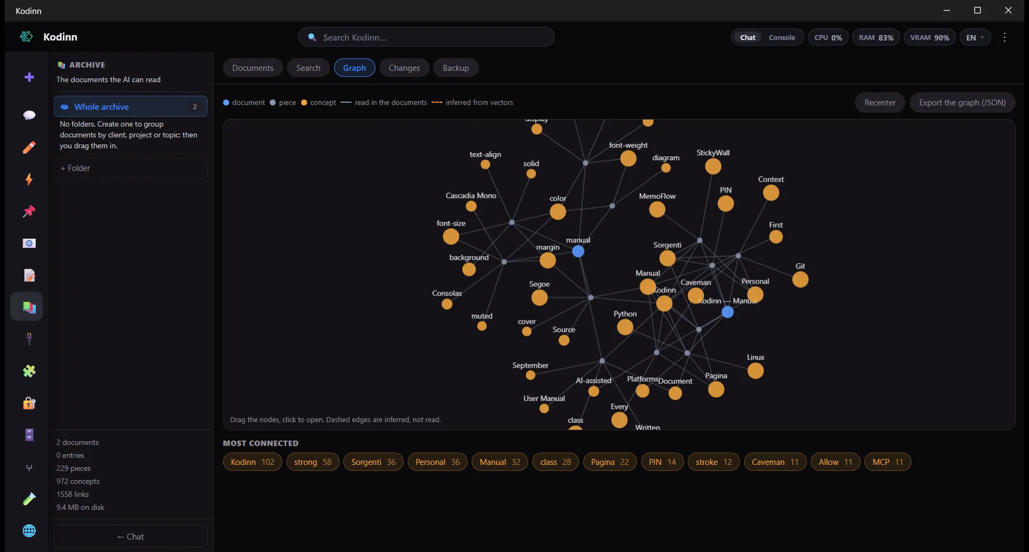Viewport: 1029px width, 552px height.
Task: Open the EN language dropdown
Action: [975, 37]
